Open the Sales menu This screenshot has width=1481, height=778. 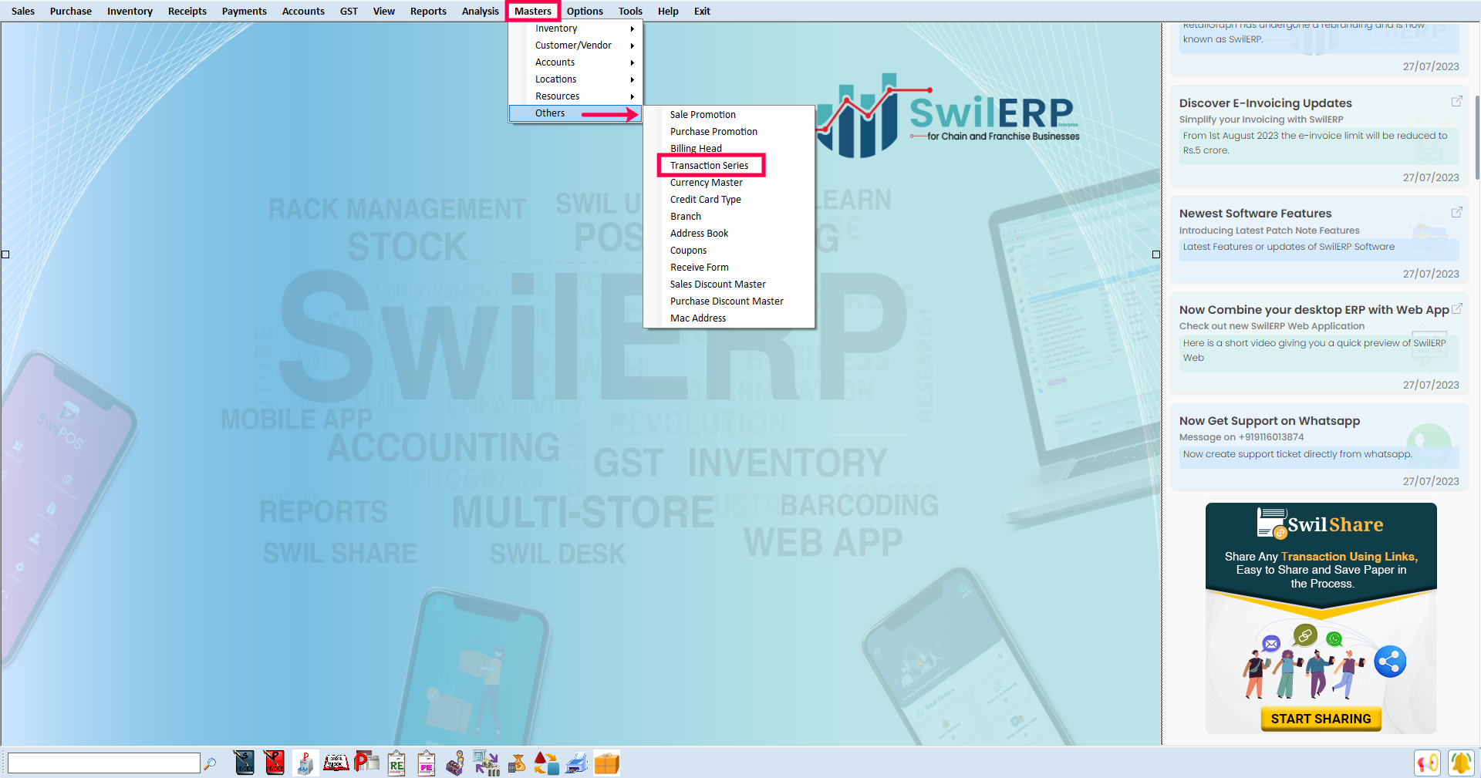[23, 11]
